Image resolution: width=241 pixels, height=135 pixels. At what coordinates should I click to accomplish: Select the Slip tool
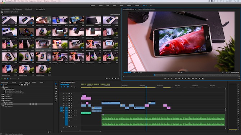56,94
